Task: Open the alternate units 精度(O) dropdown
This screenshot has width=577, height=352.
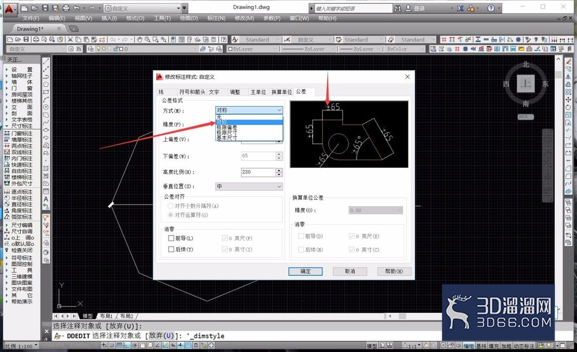Action: tap(376, 210)
